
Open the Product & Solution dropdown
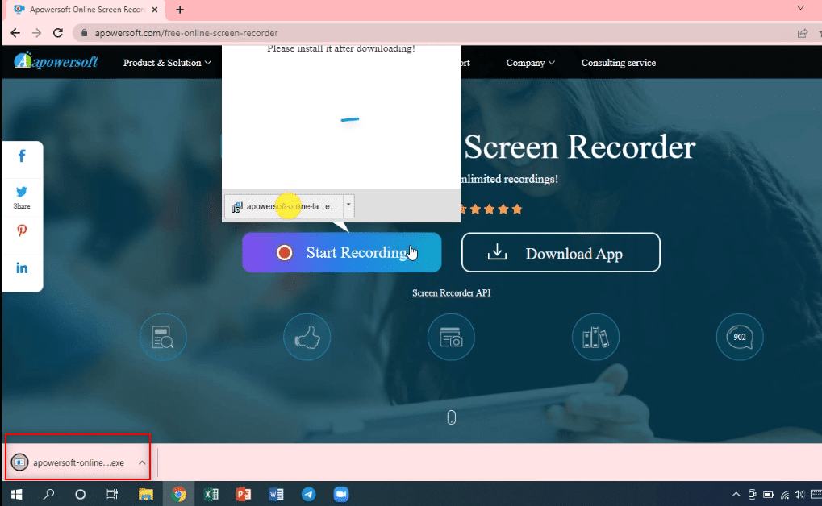pyautogui.click(x=165, y=62)
